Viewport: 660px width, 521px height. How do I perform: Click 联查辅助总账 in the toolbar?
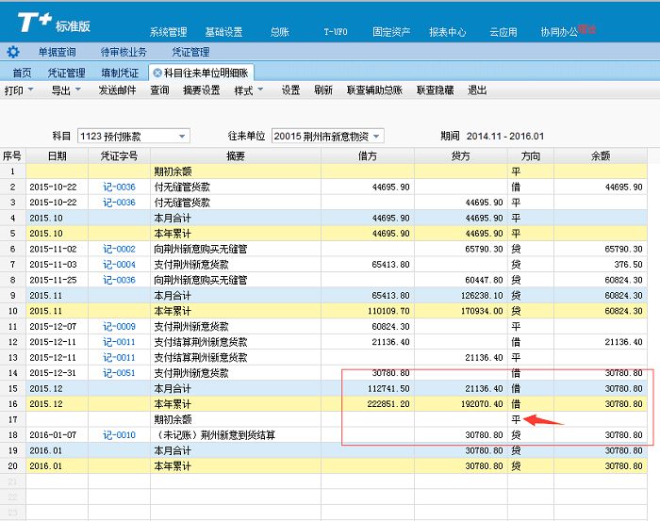click(x=374, y=90)
